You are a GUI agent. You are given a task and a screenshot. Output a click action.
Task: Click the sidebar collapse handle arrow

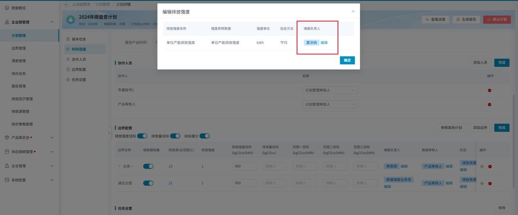click(x=109, y=133)
